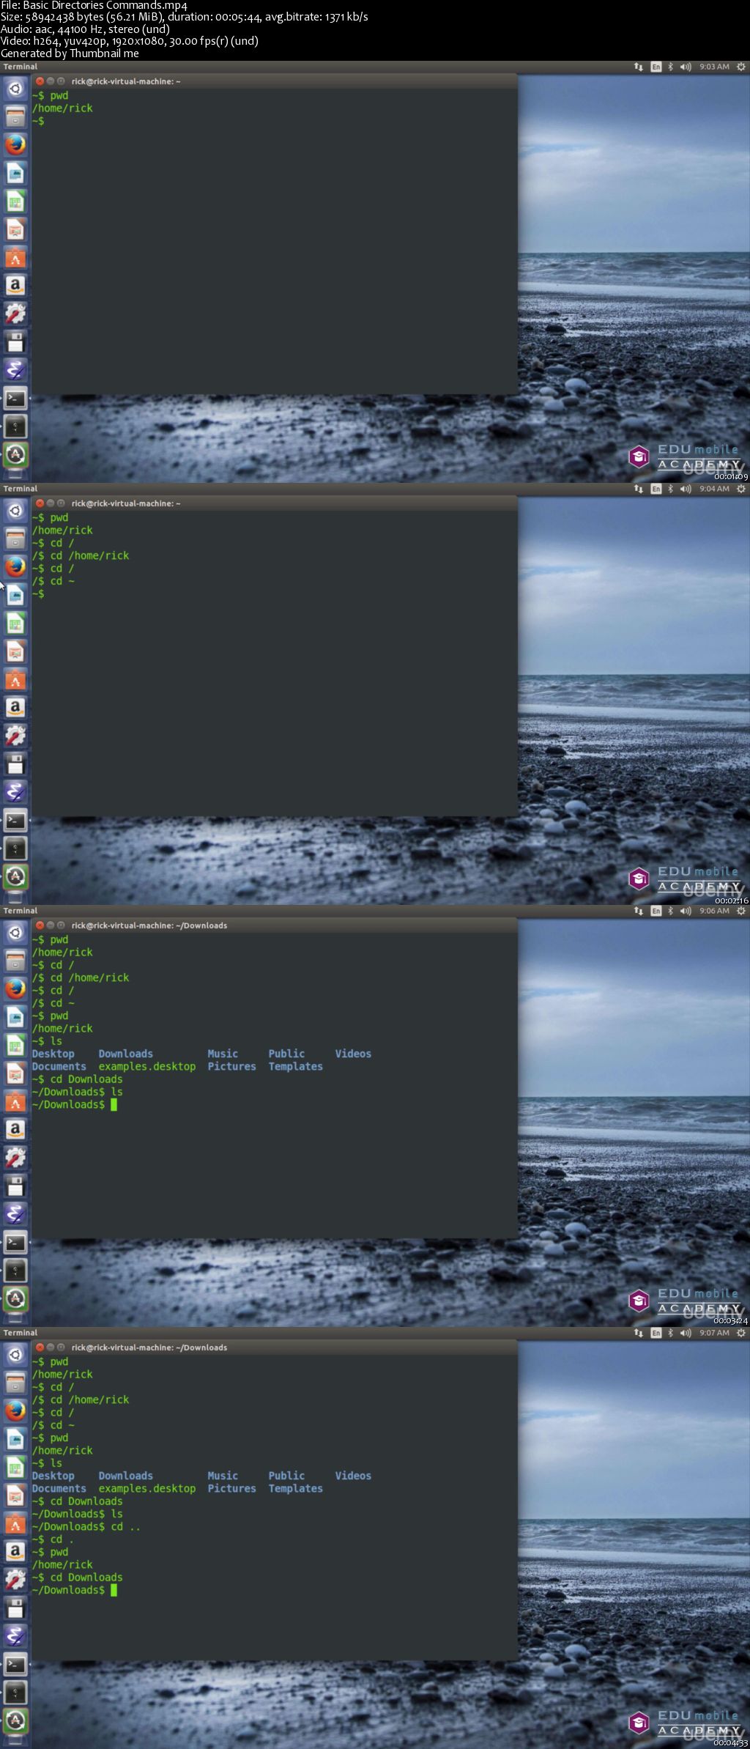Image resolution: width=750 pixels, height=1749 pixels.
Task: Open the 9:06 AM clock menu
Action: [x=714, y=911]
